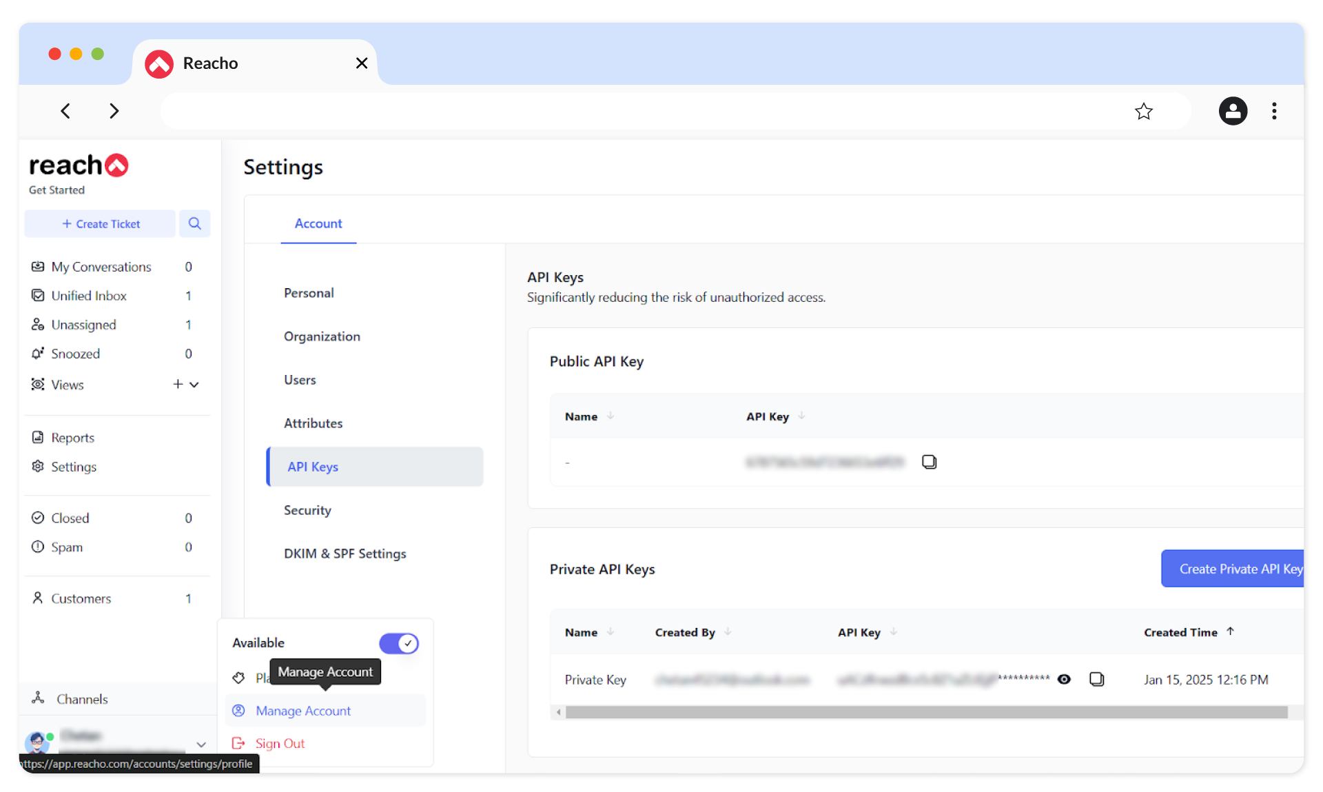
Task: Go back with browser back arrow
Action: coord(65,111)
